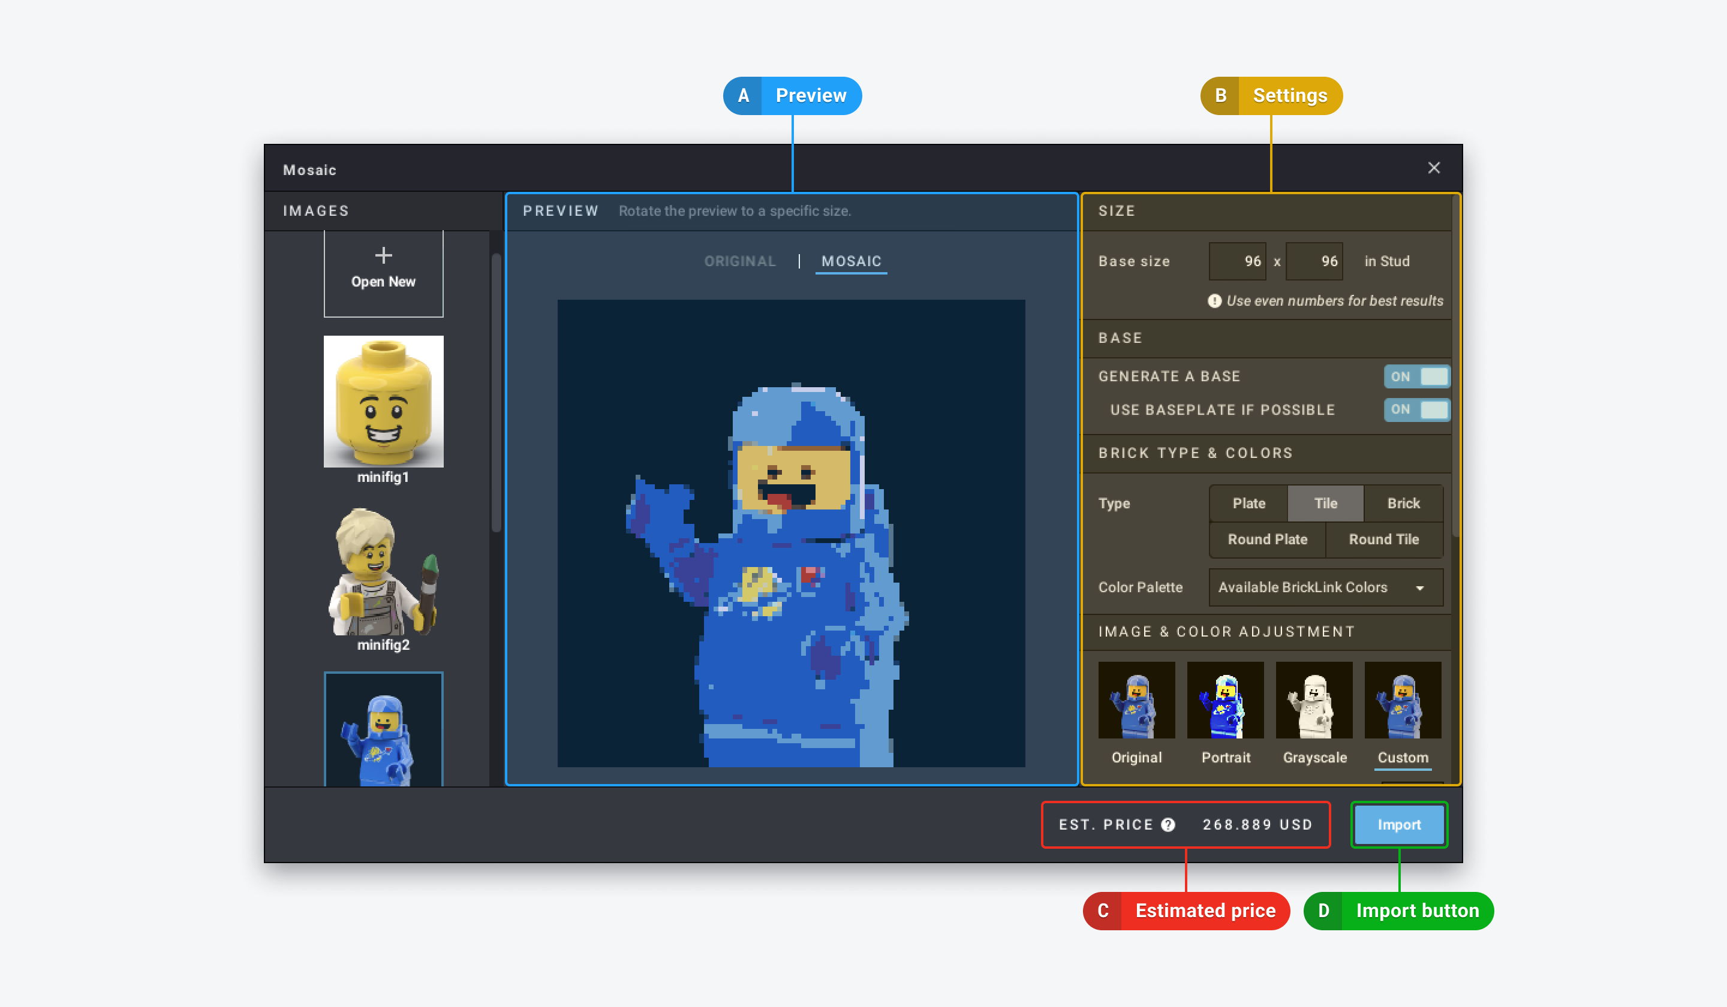
Task: Close the Mosaic dialog
Action: [x=1434, y=168]
